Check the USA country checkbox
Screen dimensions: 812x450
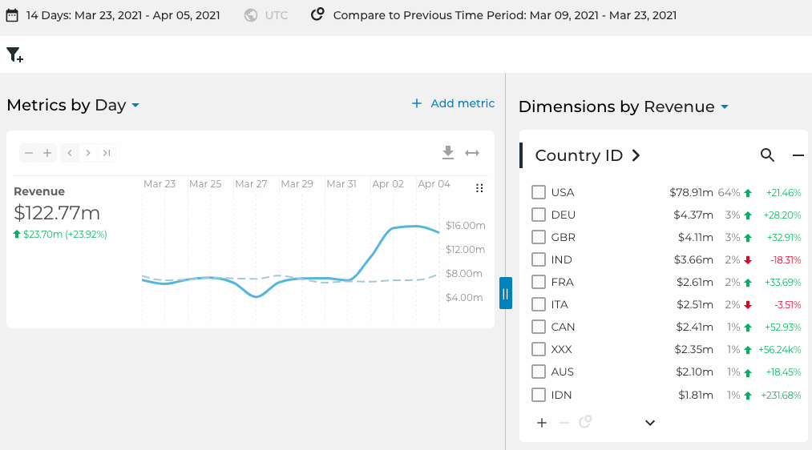tap(539, 192)
